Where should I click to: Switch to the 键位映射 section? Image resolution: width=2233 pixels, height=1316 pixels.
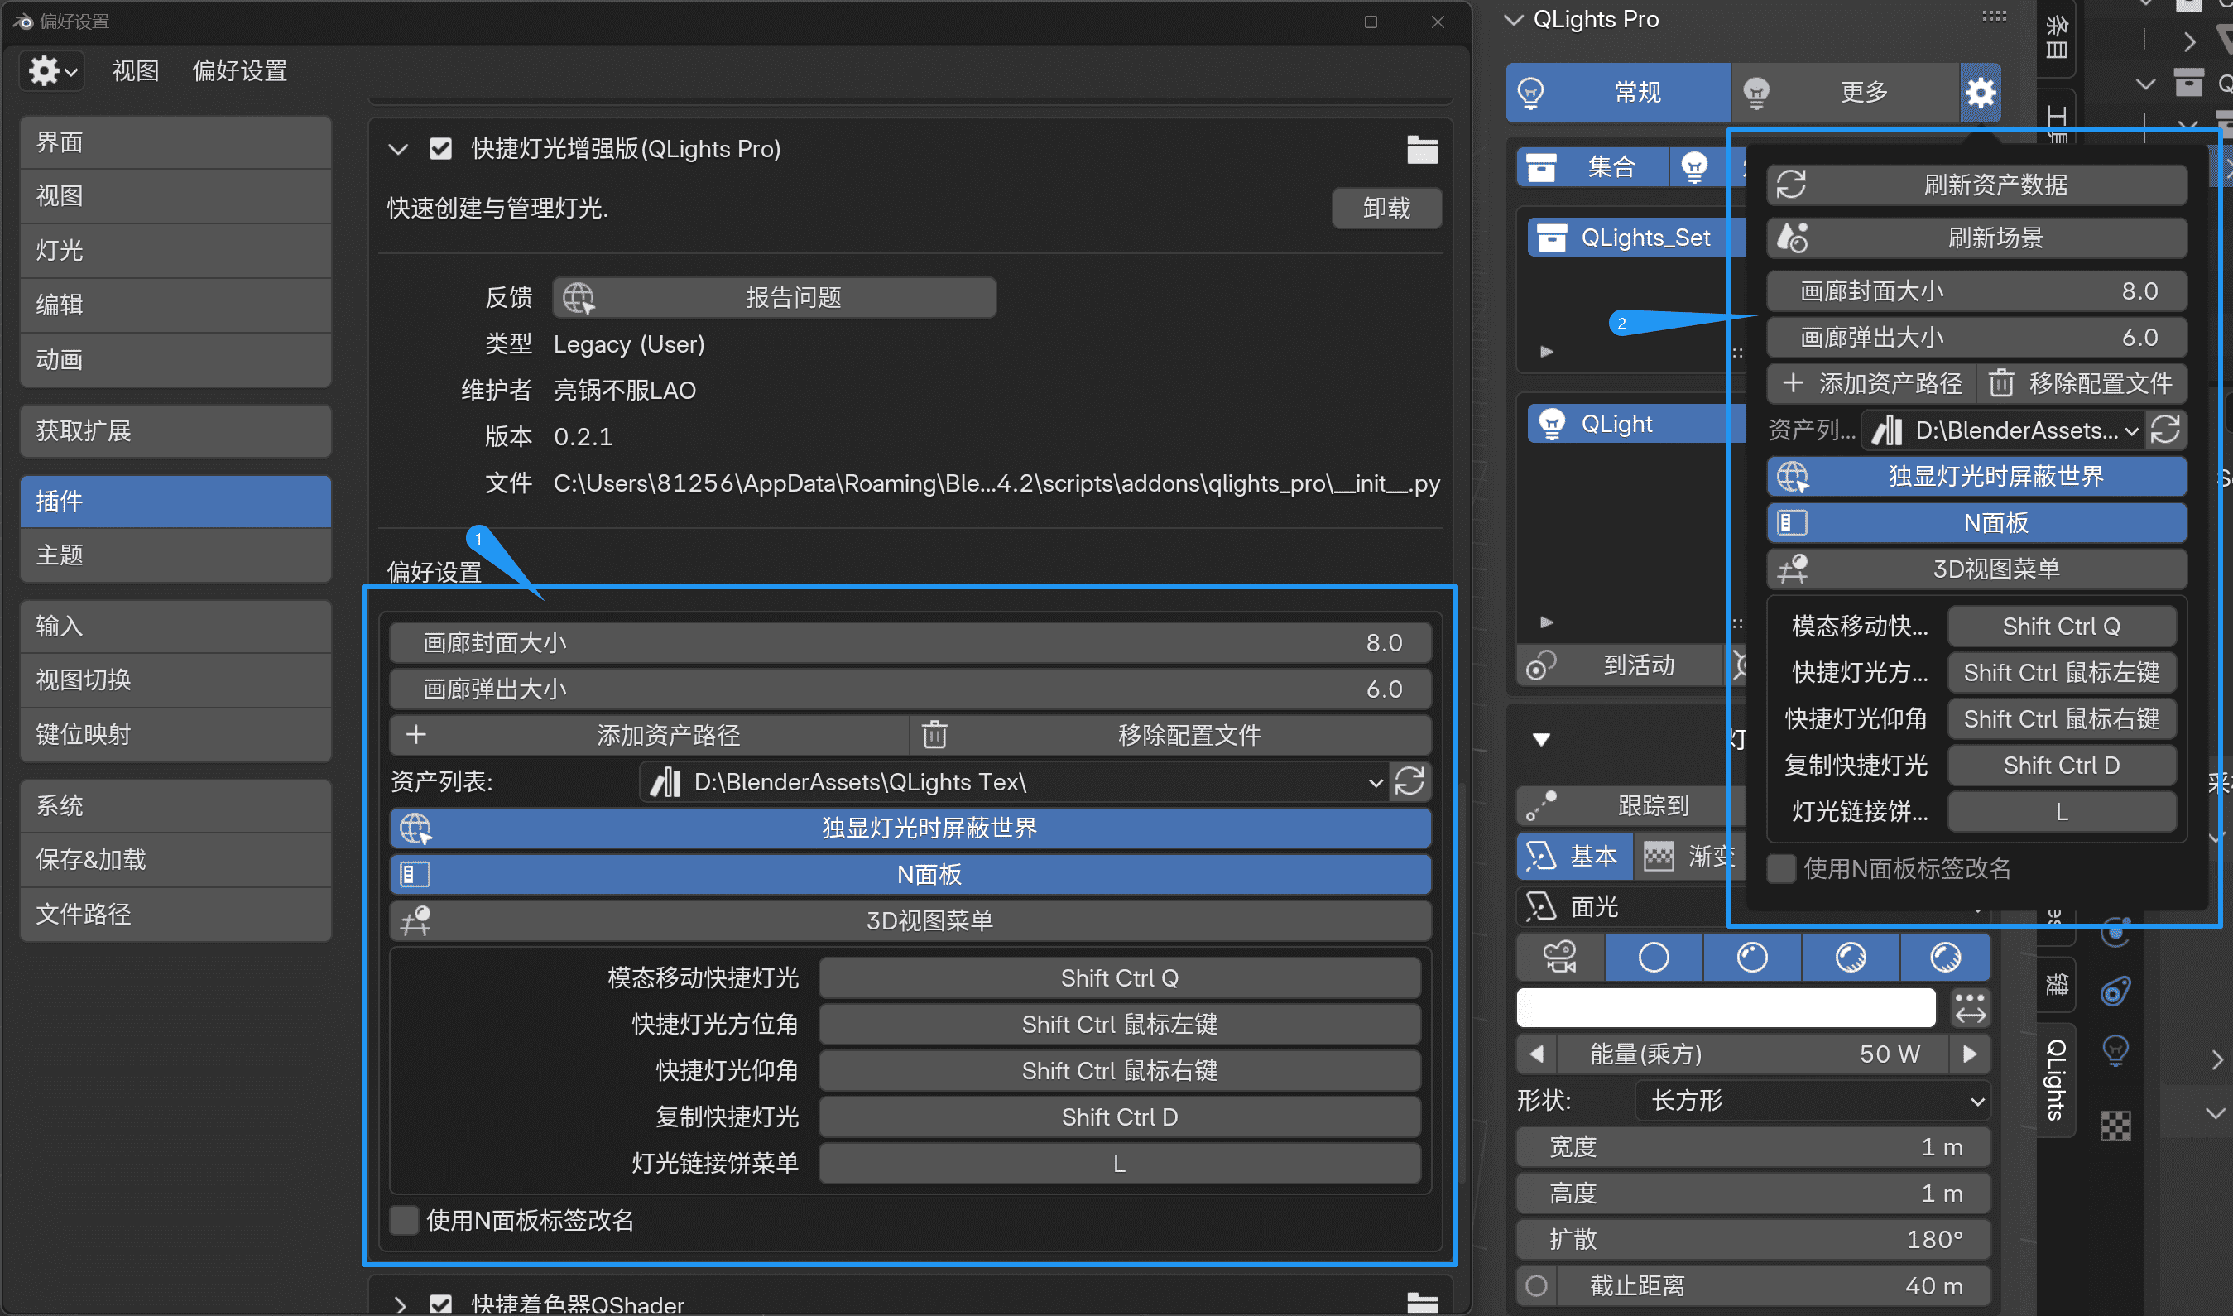tap(175, 734)
